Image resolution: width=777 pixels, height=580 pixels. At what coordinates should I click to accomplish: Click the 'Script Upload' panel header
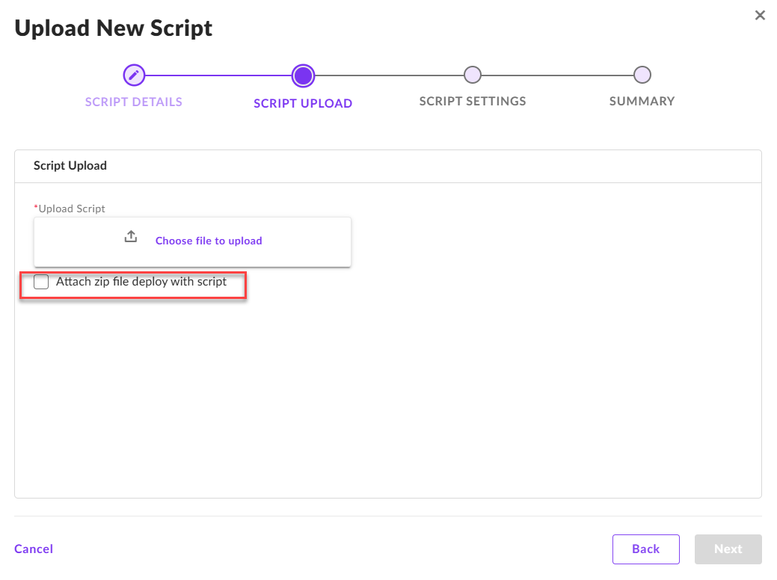(x=70, y=165)
